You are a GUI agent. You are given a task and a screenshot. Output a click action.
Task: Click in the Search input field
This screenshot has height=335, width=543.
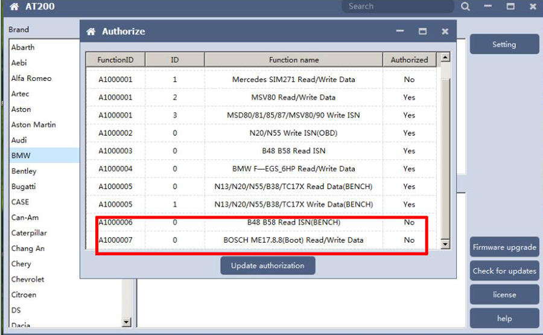click(398, 6)
